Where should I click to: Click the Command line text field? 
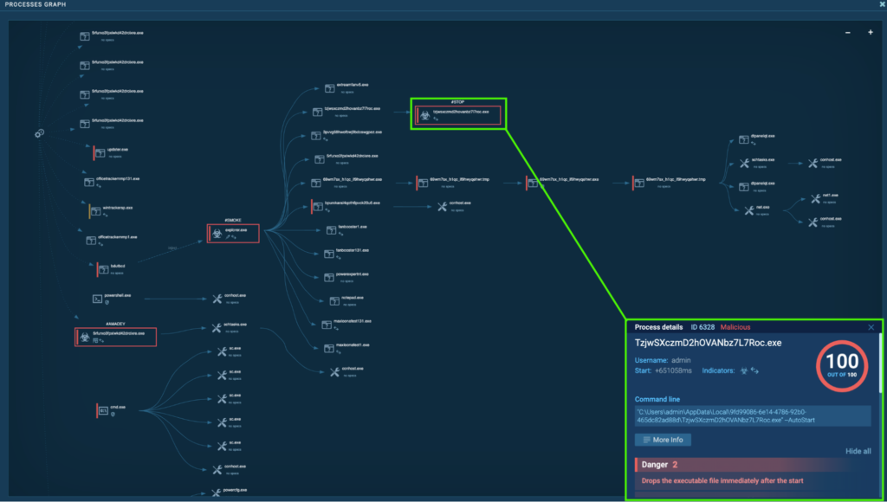752,415
